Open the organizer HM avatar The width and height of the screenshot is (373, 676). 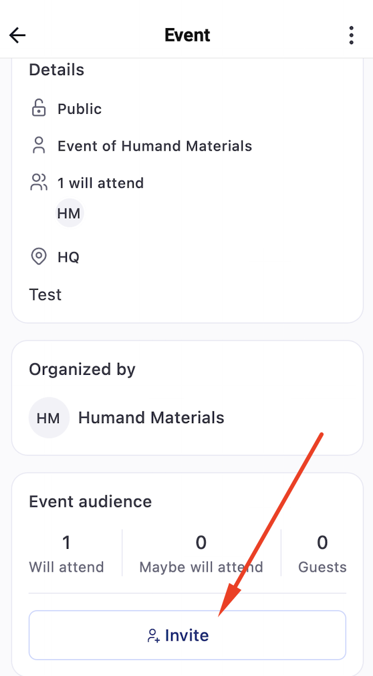pos(49,418)
